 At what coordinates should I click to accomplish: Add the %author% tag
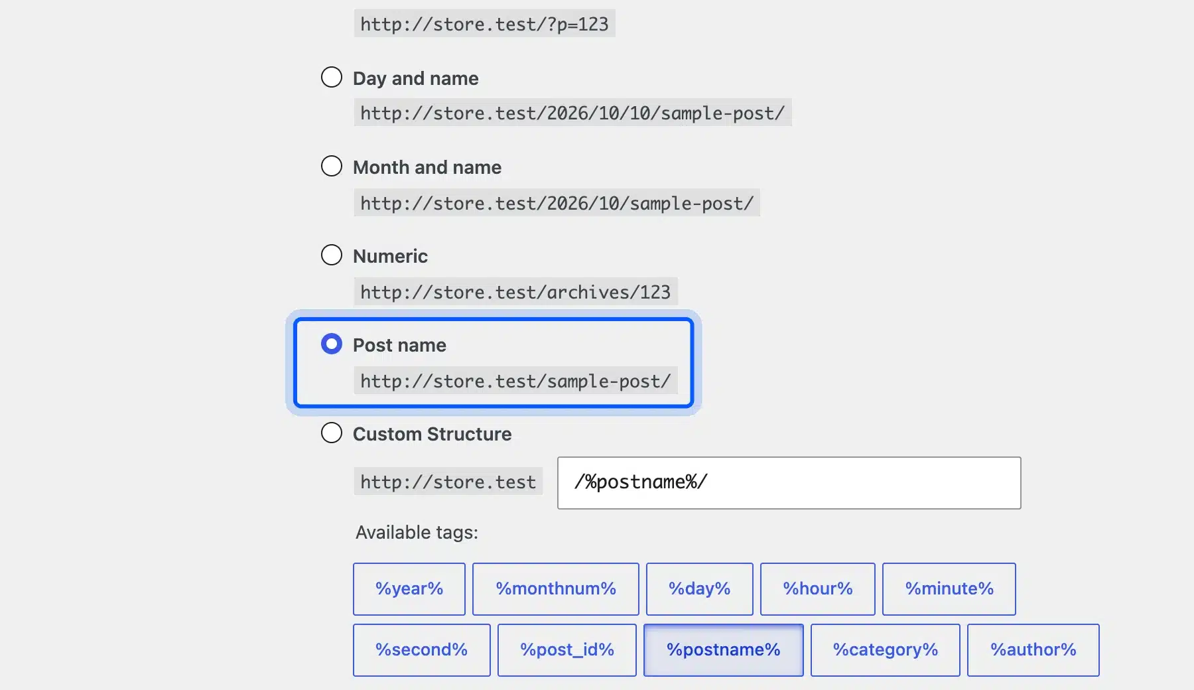click(1033, 650)
